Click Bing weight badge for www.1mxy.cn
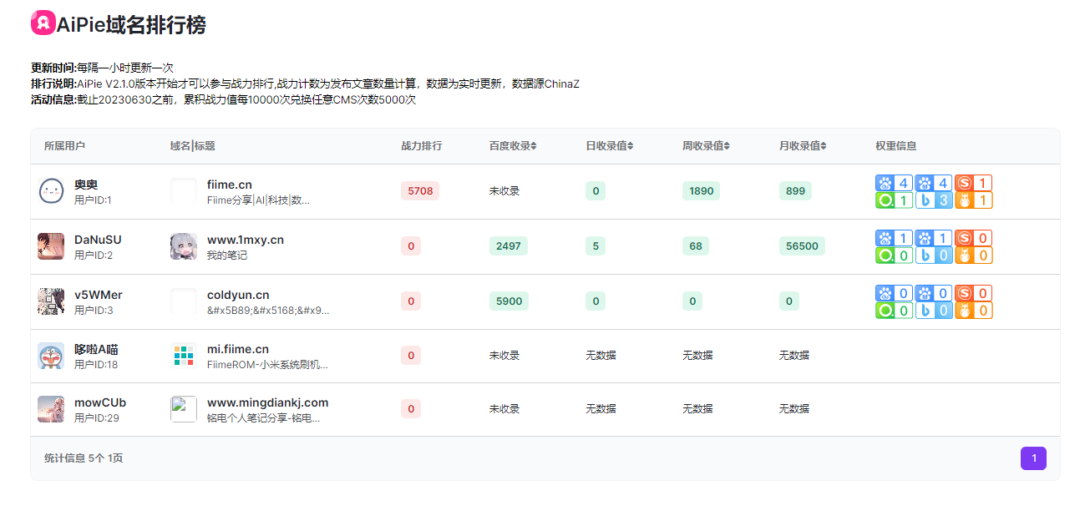 tap(933, 255)
